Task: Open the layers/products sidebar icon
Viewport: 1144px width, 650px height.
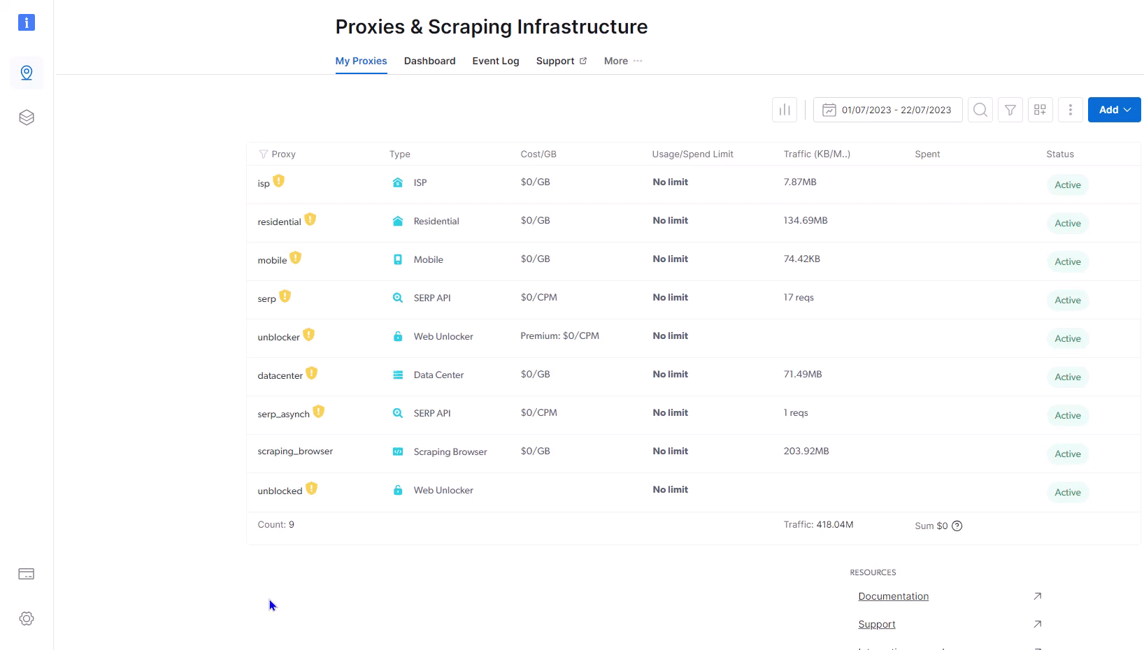Action: [26, 117]
